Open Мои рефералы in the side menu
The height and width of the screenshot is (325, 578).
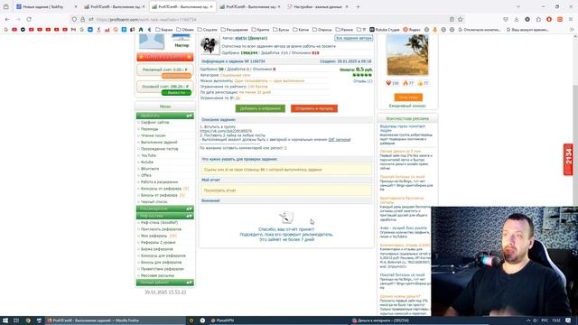click(154, 236)
